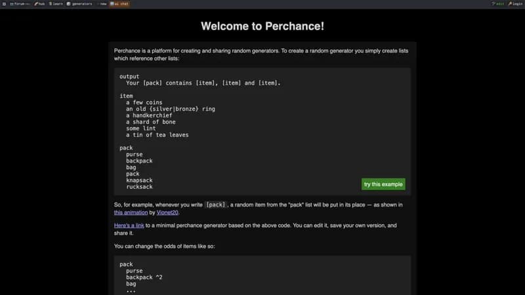Click the 'a tin of tea leaves' line
The image size is (525, 295).
[157, 135]
